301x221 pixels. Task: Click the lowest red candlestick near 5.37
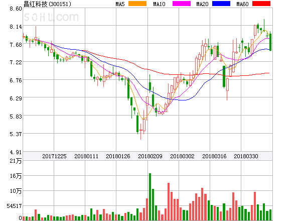(140, 132)
